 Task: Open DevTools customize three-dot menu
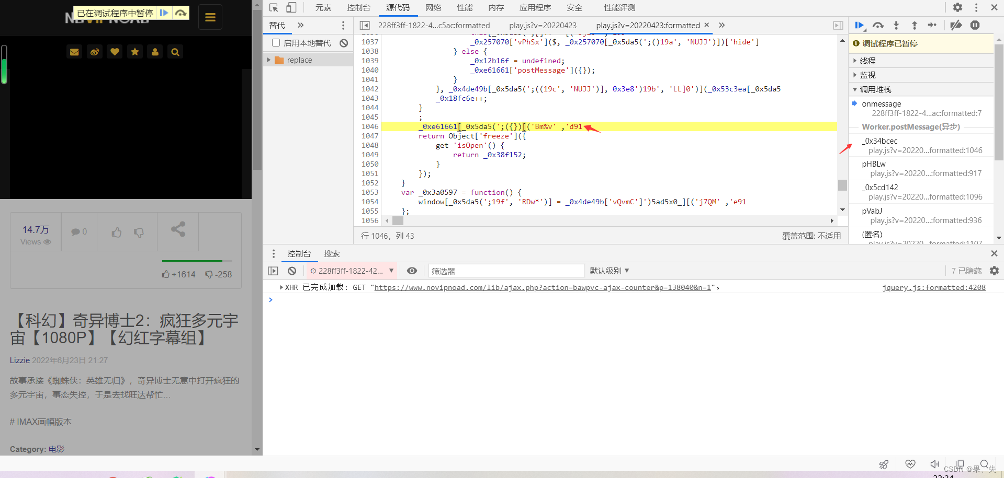976,7
